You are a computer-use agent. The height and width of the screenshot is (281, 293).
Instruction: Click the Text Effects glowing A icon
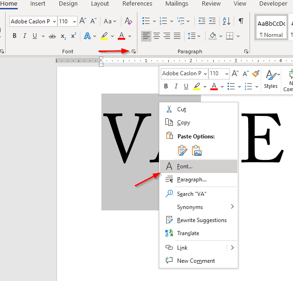[87, 36]
